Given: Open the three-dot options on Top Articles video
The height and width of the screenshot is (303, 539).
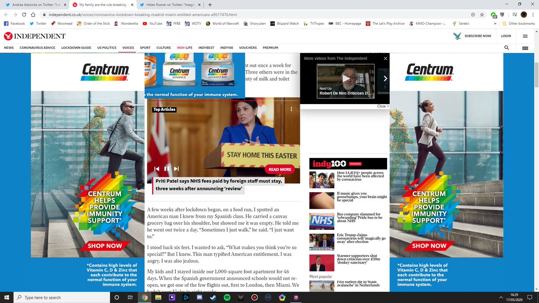Looking at the screenshot, I should pos(291,109).
